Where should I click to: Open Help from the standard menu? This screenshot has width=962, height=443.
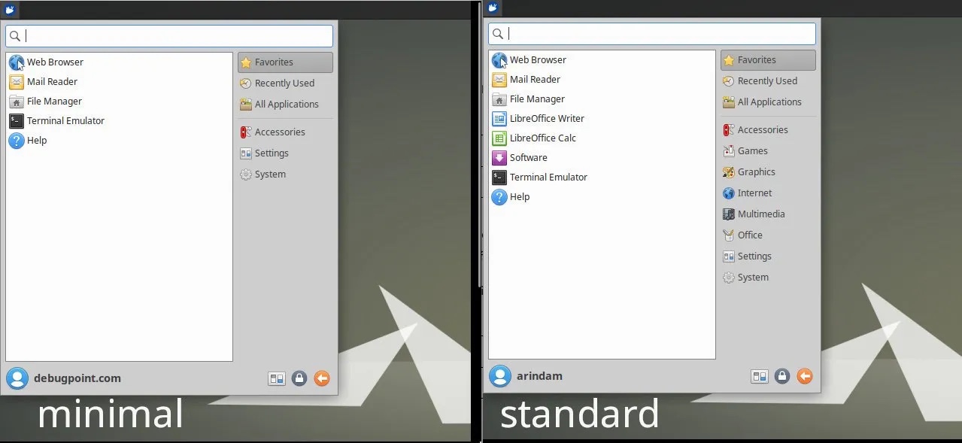519,196
